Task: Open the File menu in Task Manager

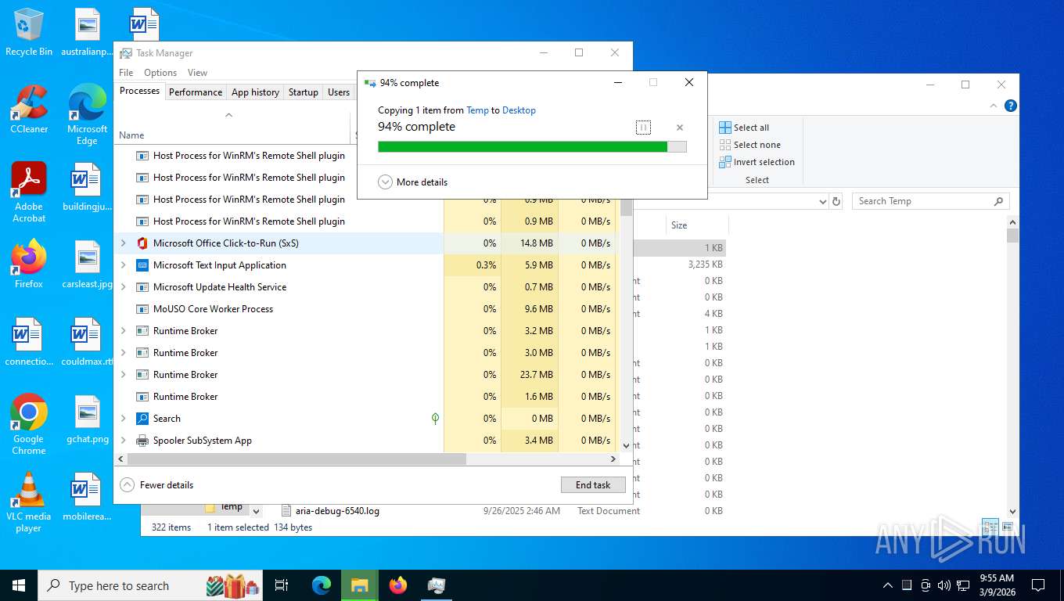Action: point(126,73)
